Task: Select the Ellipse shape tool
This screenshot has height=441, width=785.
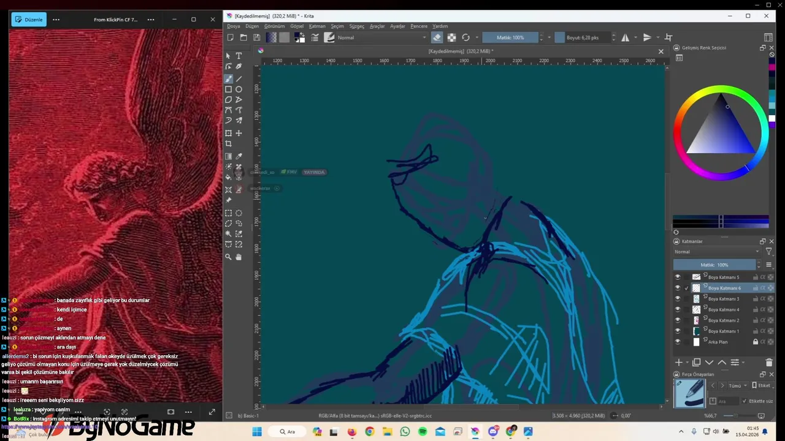Action: pyautogui.click(x=239, y=89)
